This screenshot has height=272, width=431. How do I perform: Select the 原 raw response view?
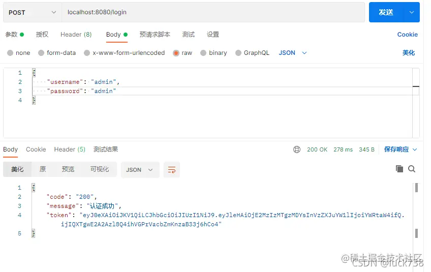(x=43, y=169)
